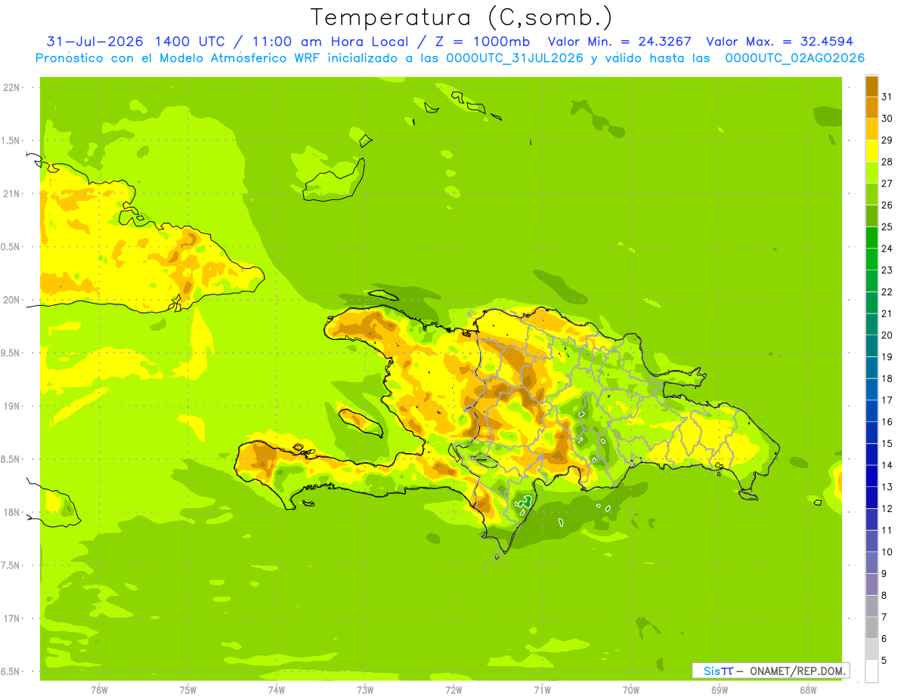Pick the blue legend band between 15 and 16
Image resolution: width=907 pixels, height=700 pixels.
tap(871, 433)
